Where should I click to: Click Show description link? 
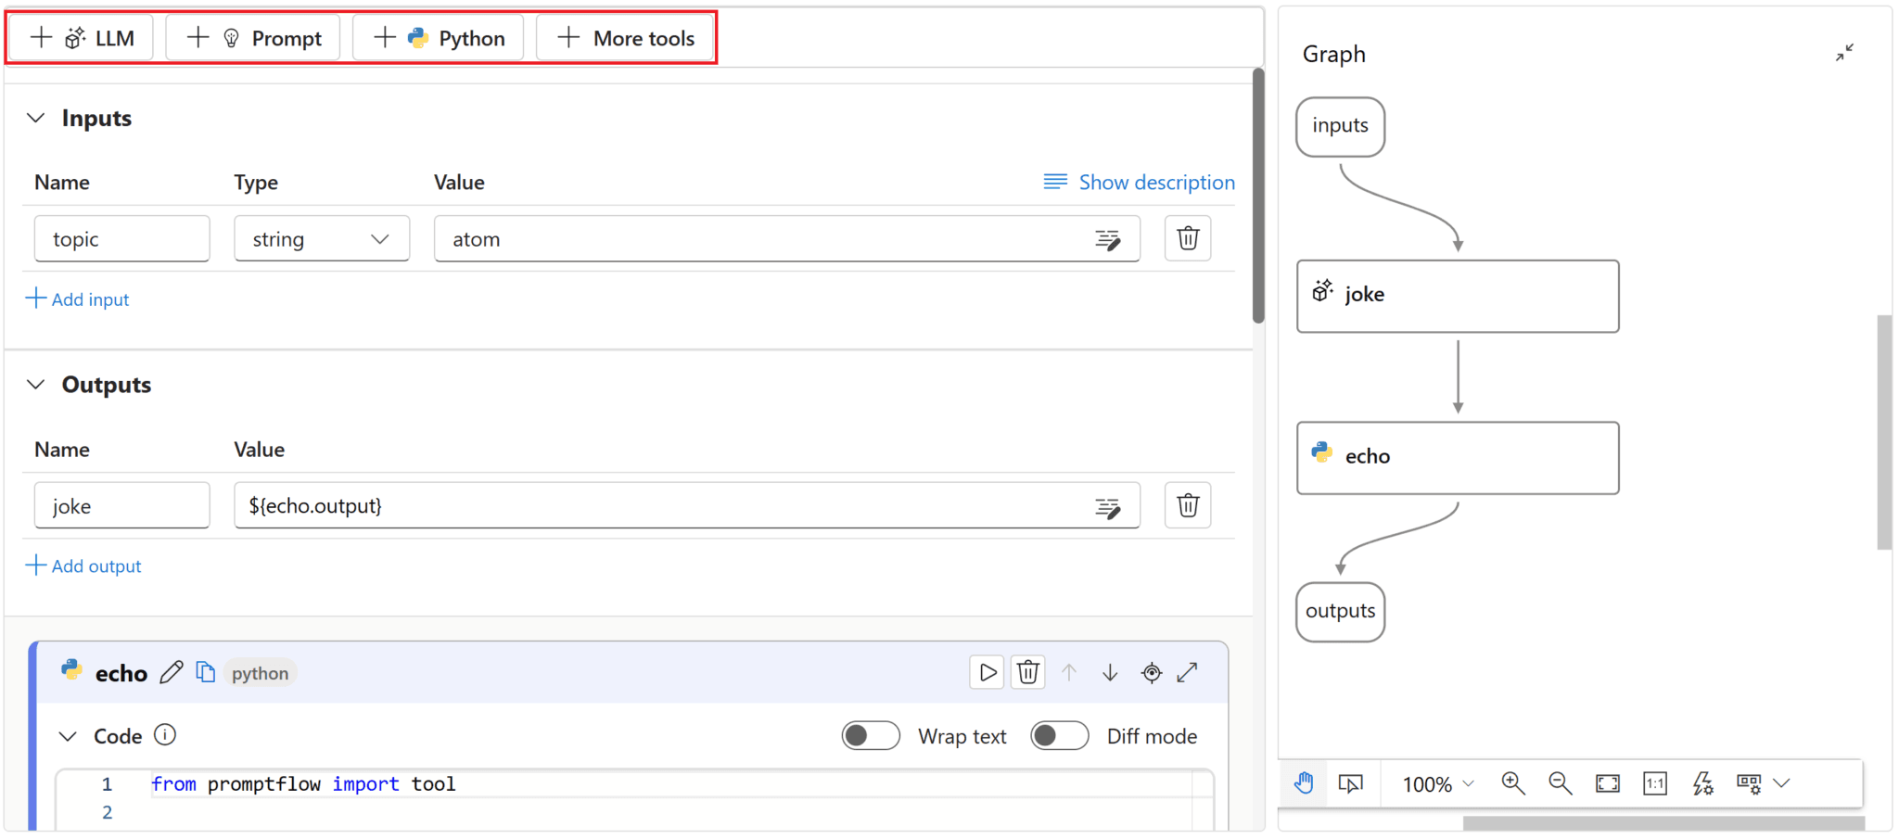pos(1139,183)
